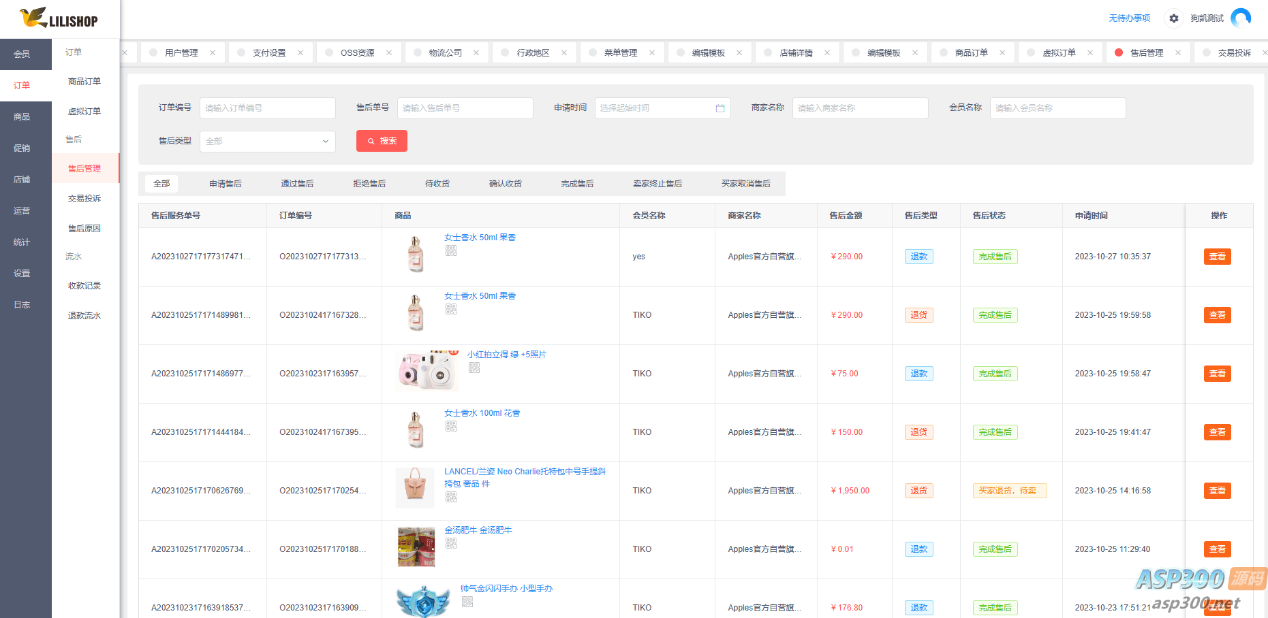Close the 售后管理 tab
This screenshot has width=1268, height=618.
tap(1178, 52)
